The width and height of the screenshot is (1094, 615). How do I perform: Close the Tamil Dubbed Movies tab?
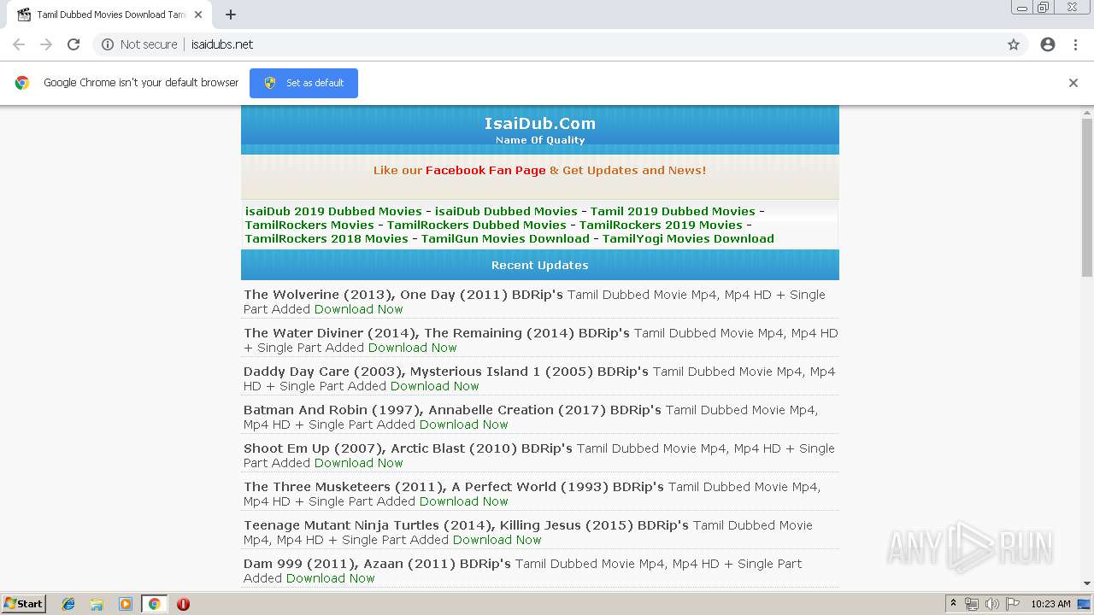(x=198, y=15)
